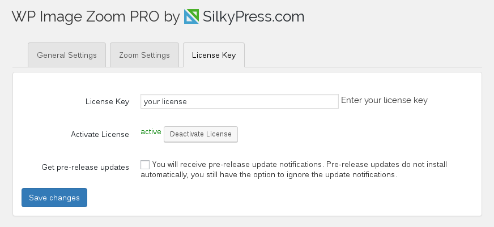Click the "your license" text in the field

tap(165, 102)
